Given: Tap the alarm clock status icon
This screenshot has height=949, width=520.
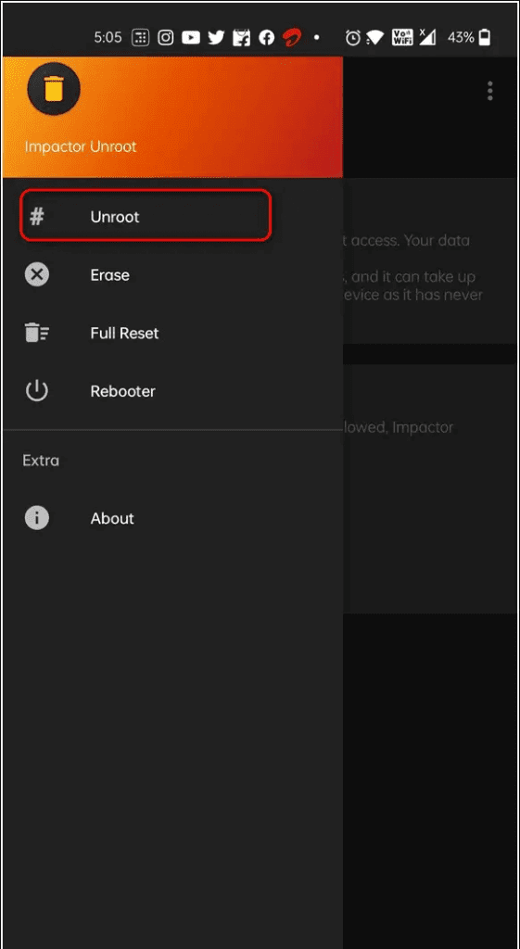Looking at the screenshot, I should click(353, 37).
